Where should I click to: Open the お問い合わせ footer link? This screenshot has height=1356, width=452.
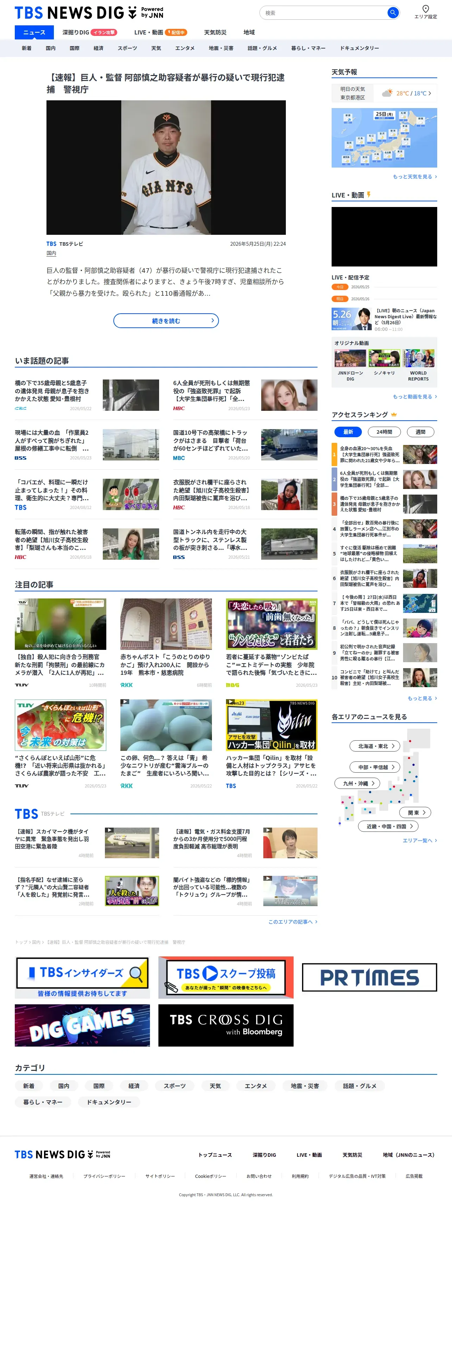259,1176
